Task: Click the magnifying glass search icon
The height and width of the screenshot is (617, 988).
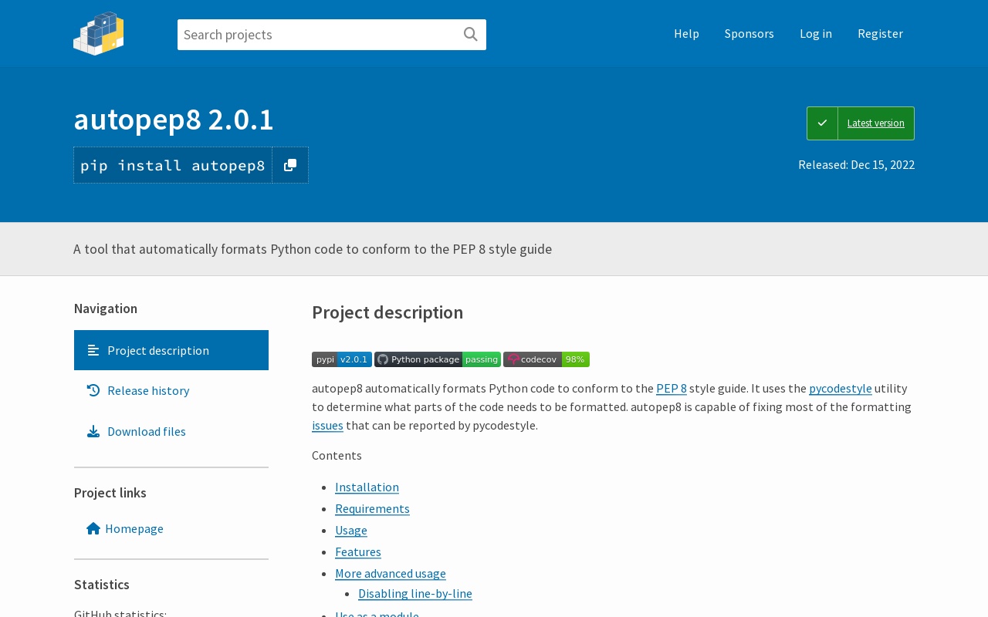Action: click(470, 35)
